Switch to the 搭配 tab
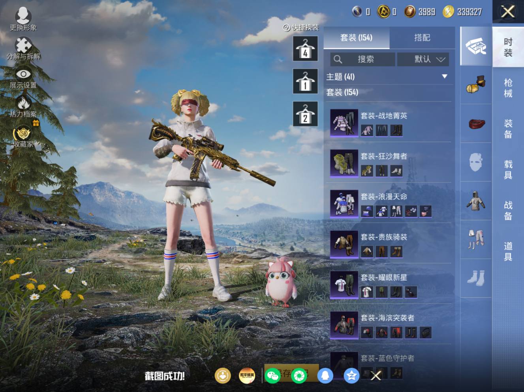Screen dimensions: 524x392 coord(422,37)
